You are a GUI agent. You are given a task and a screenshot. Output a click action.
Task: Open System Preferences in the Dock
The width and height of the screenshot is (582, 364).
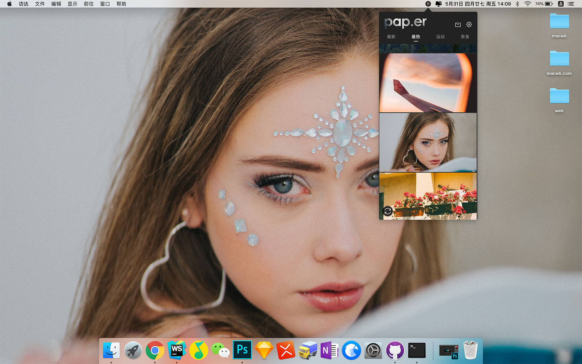[373, 350]
